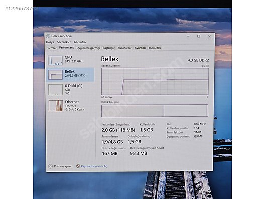The height and width of the screenshot is (199, 265).
Task: Go to the Kullanıcılar tab
Action: (x=124, y=48)
